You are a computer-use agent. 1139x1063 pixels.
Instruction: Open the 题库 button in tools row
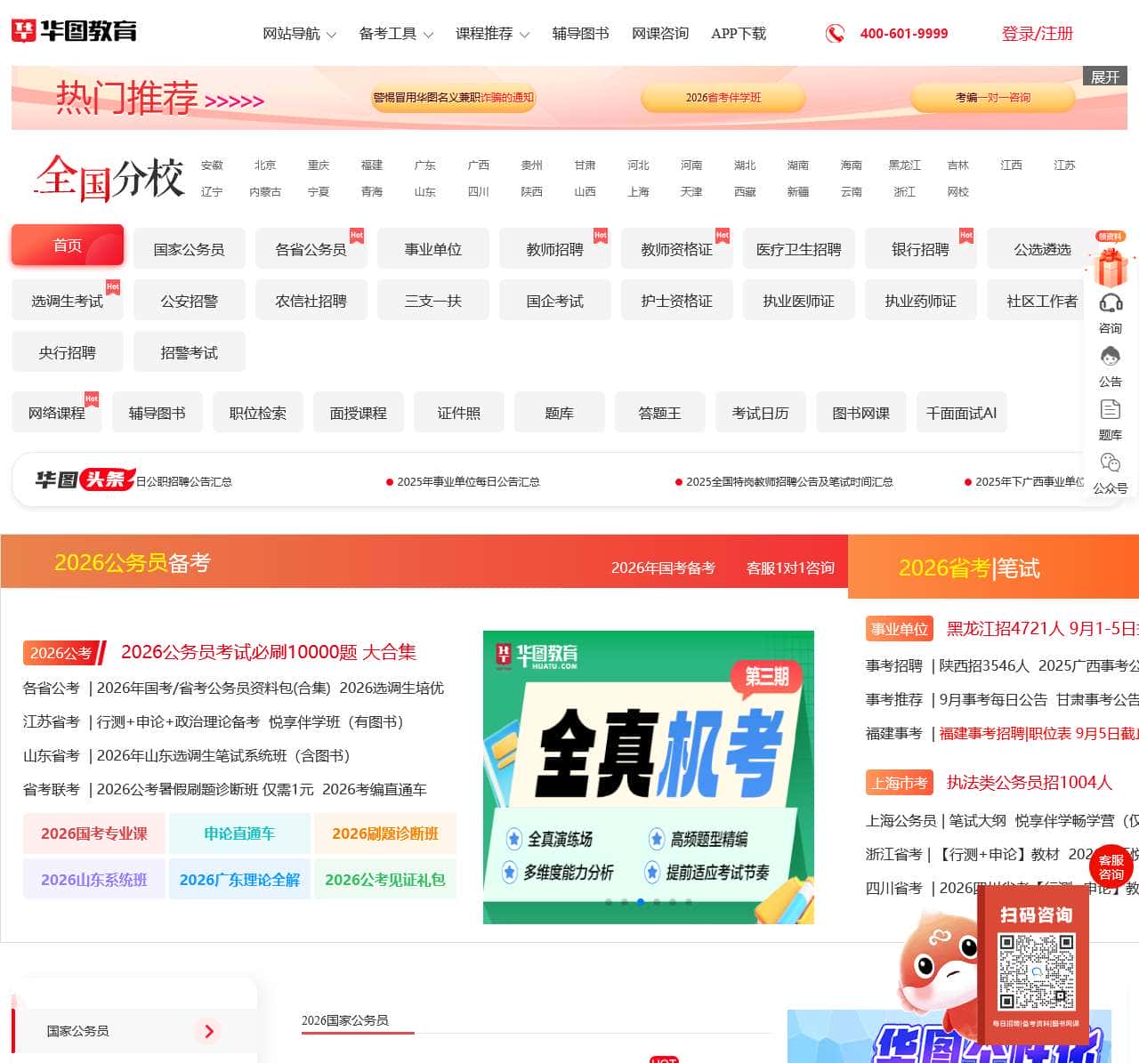point(559,413)
